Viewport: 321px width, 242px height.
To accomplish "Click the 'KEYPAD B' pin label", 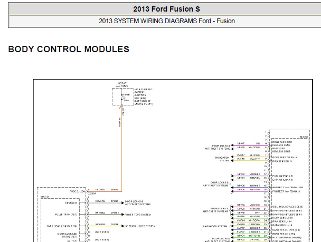I will point(71,203).
